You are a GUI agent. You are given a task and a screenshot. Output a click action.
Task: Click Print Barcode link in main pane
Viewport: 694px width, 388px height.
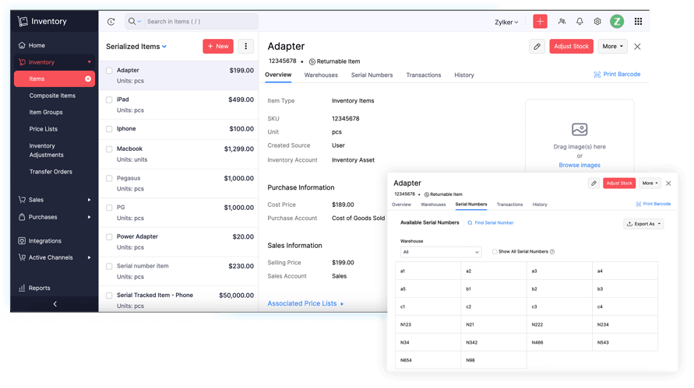point(617,74)
